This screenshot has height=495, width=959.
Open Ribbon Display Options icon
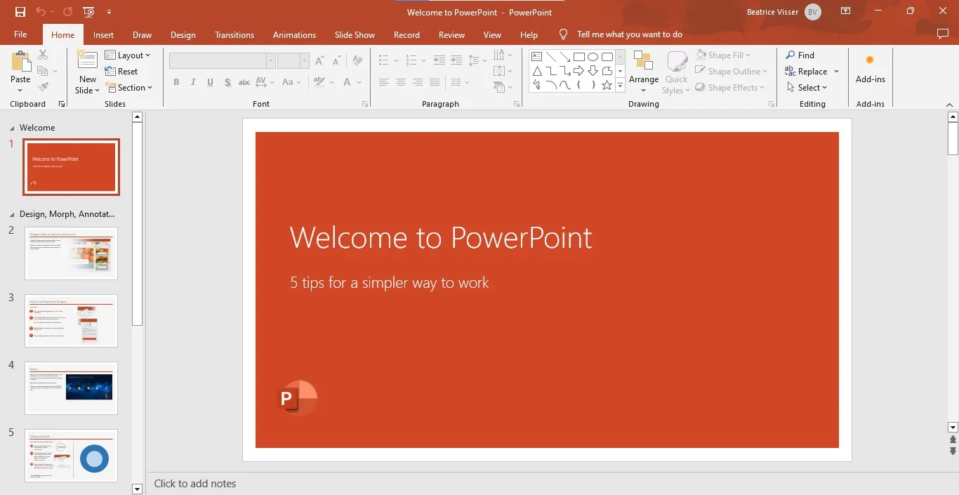(x=846, y=11)
